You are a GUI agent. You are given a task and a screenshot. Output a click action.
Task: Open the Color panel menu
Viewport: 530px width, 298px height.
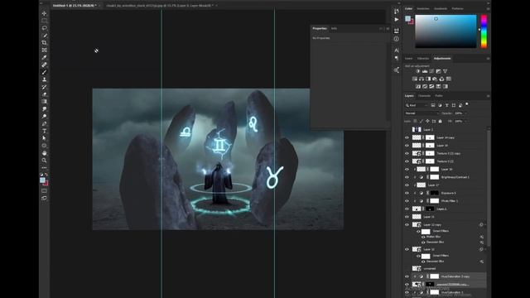[488, 9]
